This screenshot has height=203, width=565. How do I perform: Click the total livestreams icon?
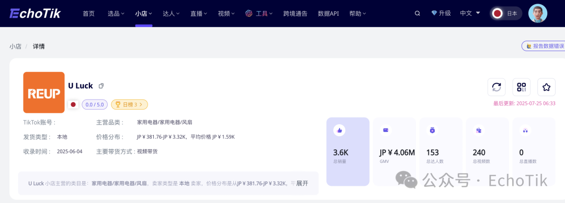click(x=525, y=131)
